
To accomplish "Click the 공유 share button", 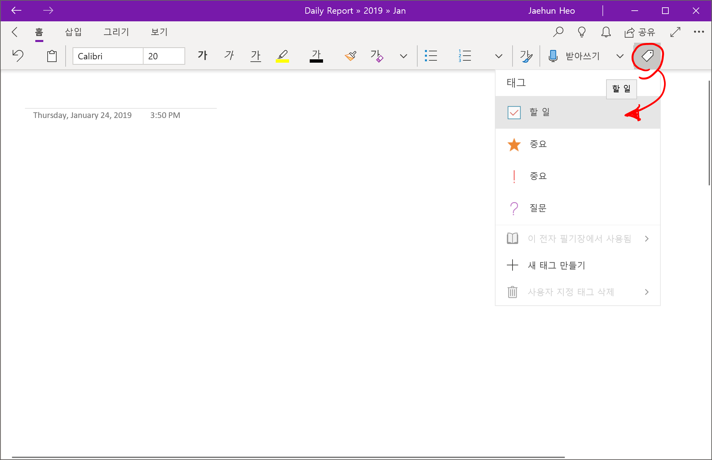I will point(640,32).
